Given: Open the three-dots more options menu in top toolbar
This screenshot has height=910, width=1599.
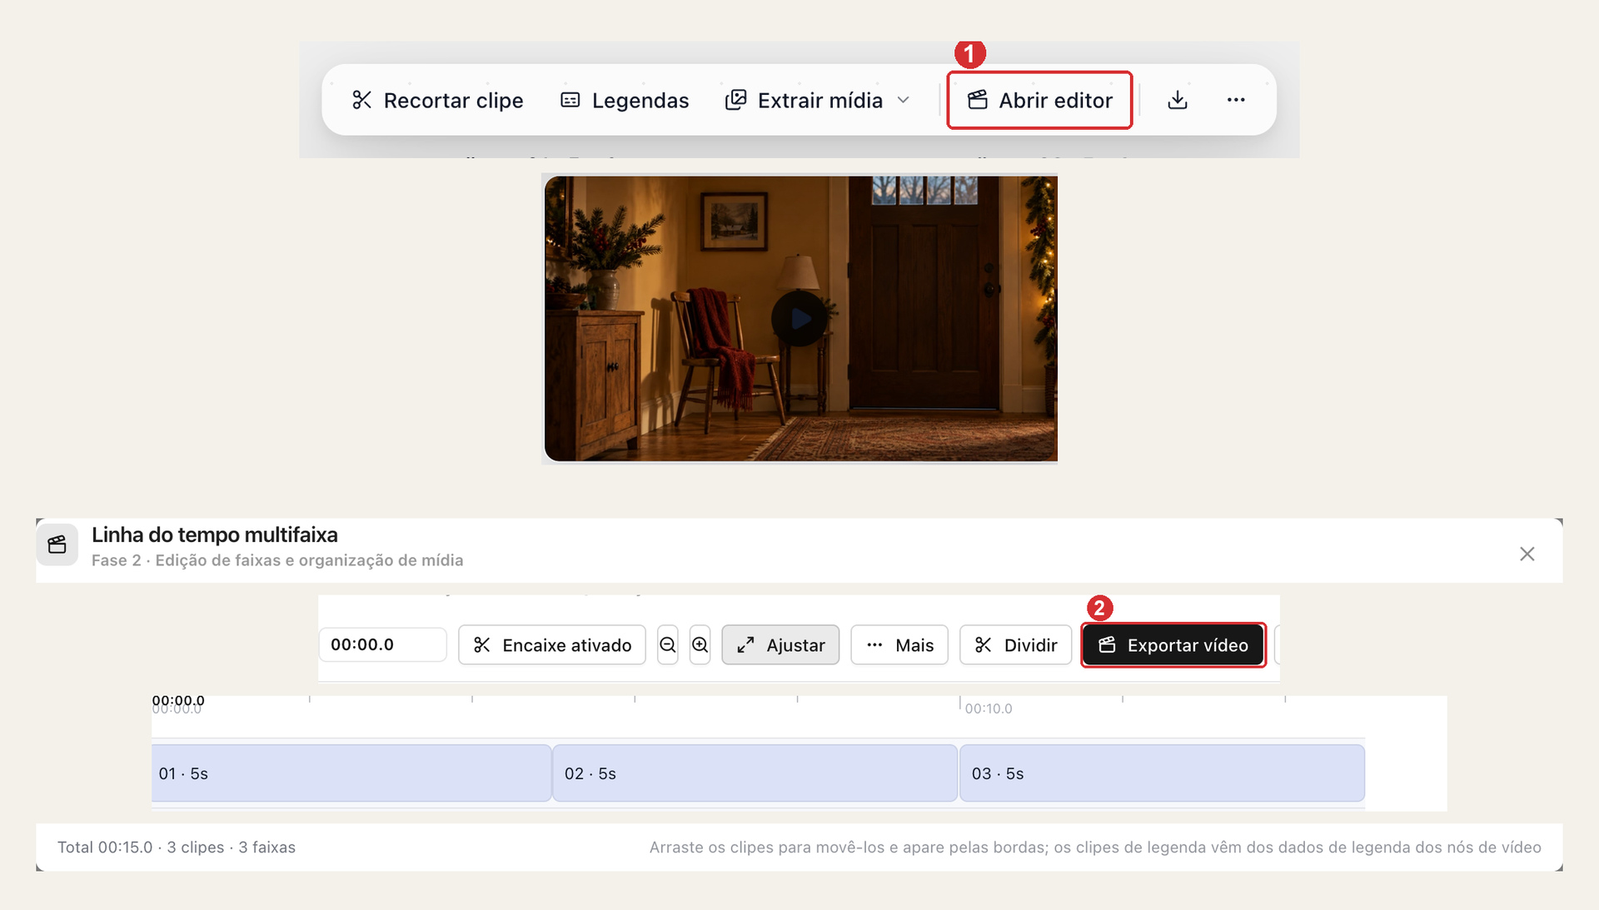Looking at the screenshot, I should click(x=1236, y=100).
